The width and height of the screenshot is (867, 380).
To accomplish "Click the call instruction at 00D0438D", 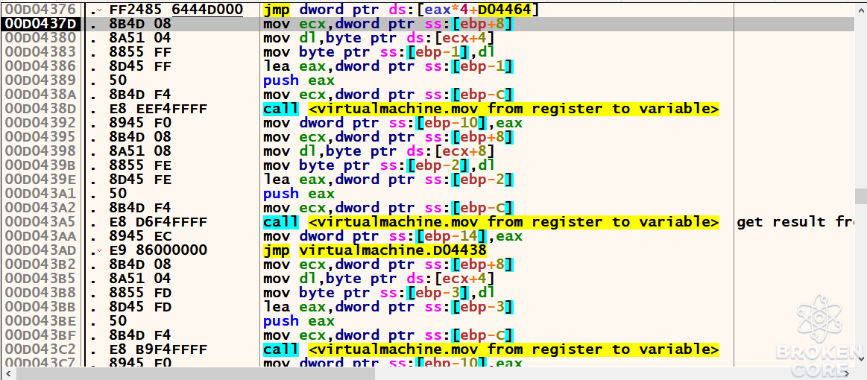I will (491, 109).
